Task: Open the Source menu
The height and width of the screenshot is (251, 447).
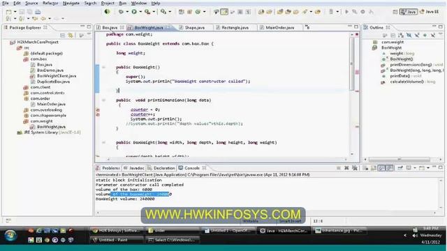Action: [x=31, y=3]
